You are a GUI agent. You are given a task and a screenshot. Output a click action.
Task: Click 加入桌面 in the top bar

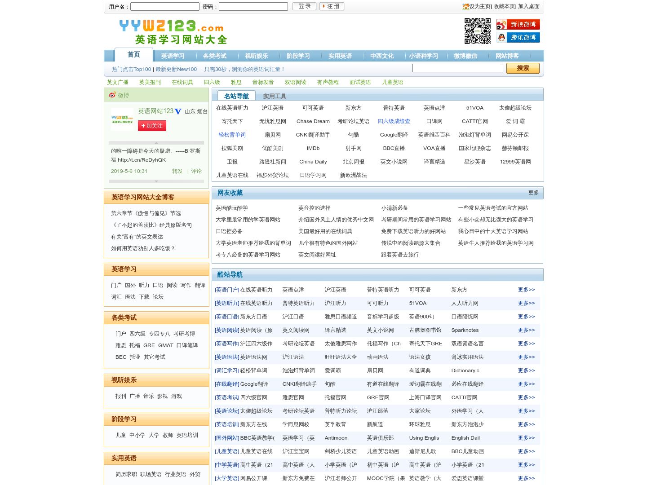click(x=529, y=6)
